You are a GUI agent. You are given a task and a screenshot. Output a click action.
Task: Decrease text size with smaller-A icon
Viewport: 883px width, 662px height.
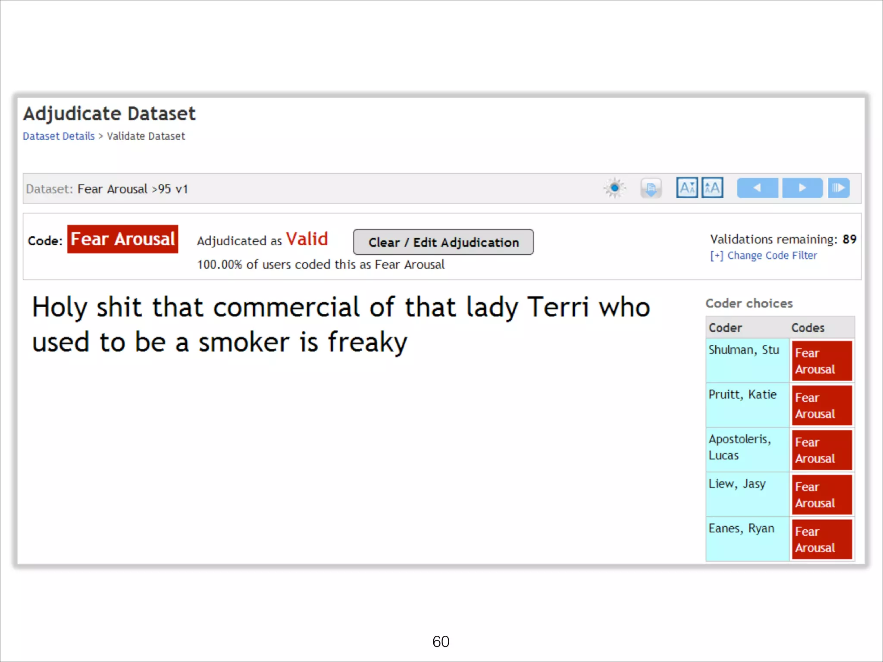tap(687, 188)
